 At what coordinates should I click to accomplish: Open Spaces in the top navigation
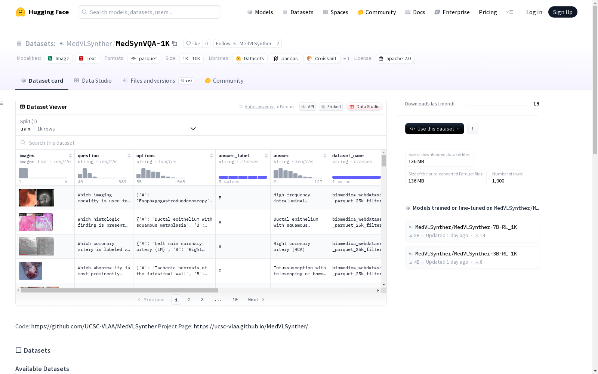336,12
